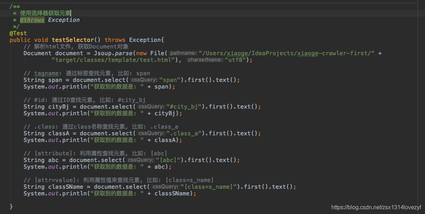Click the comment starting with // tagname
Screen dimensions: 425x214
coord(87,73)
